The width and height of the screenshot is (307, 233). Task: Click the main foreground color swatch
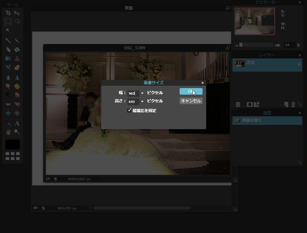(12, 145)
